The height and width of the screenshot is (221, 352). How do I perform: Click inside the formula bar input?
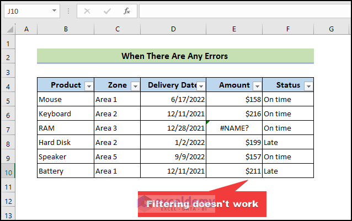[243, 11]
